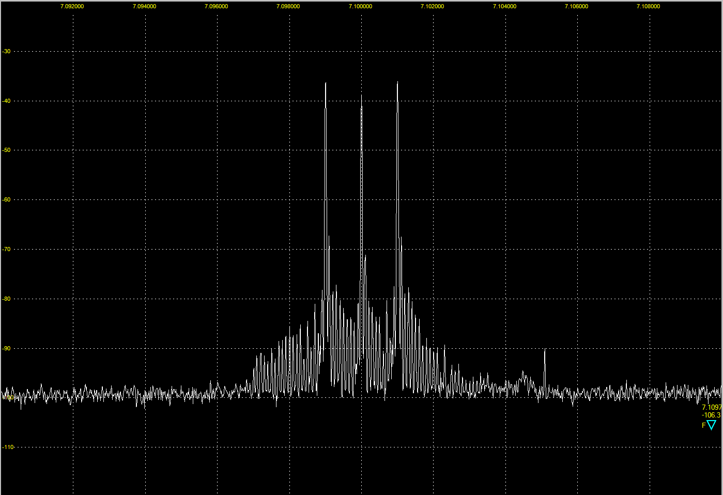This screenshot has height=495, width=723.
Task: Click the -40 dB level label
Action: coord(6,101)
